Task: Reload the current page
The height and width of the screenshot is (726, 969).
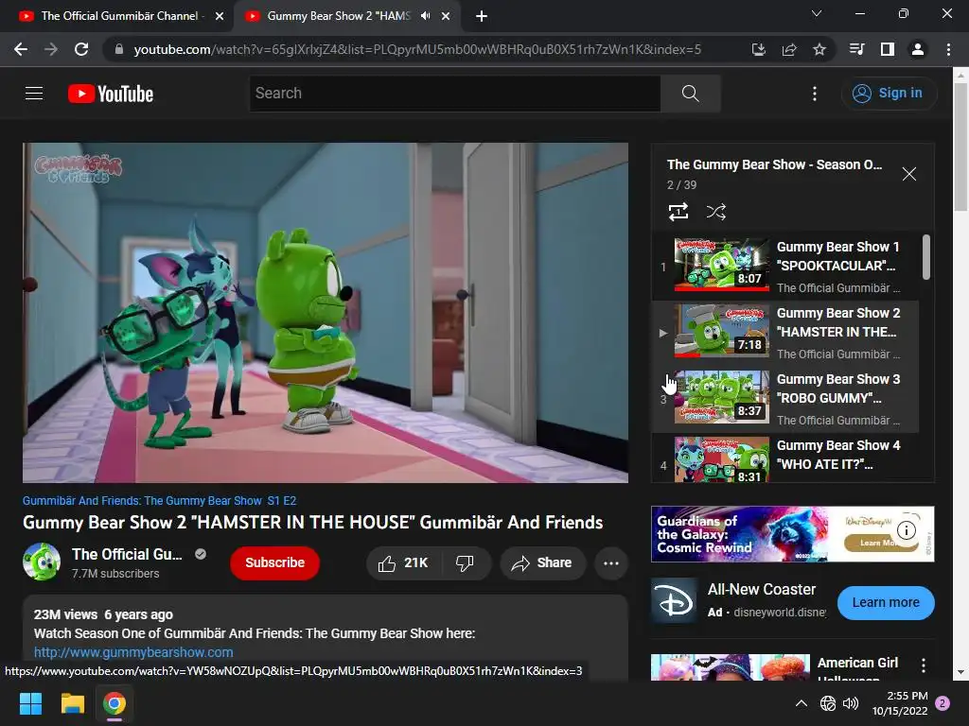Action: pyautogui.click(x=81, y=49)
